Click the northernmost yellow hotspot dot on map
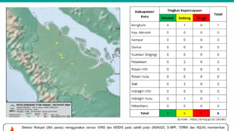Screen dimensions: 234x131 coord(57,43)
